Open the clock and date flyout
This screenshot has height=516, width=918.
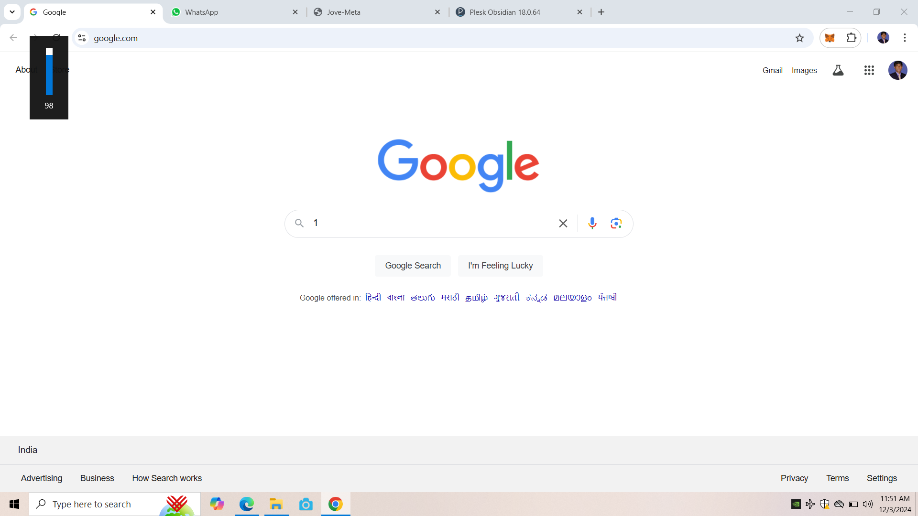[x=895, y=504]
